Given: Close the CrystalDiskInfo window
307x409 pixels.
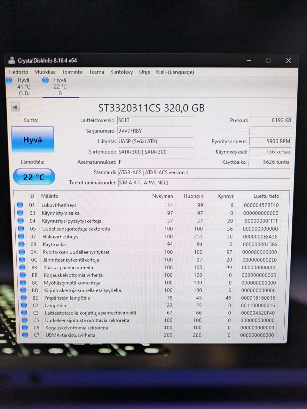Looking at the screenshot, I should tap(288, 60).
